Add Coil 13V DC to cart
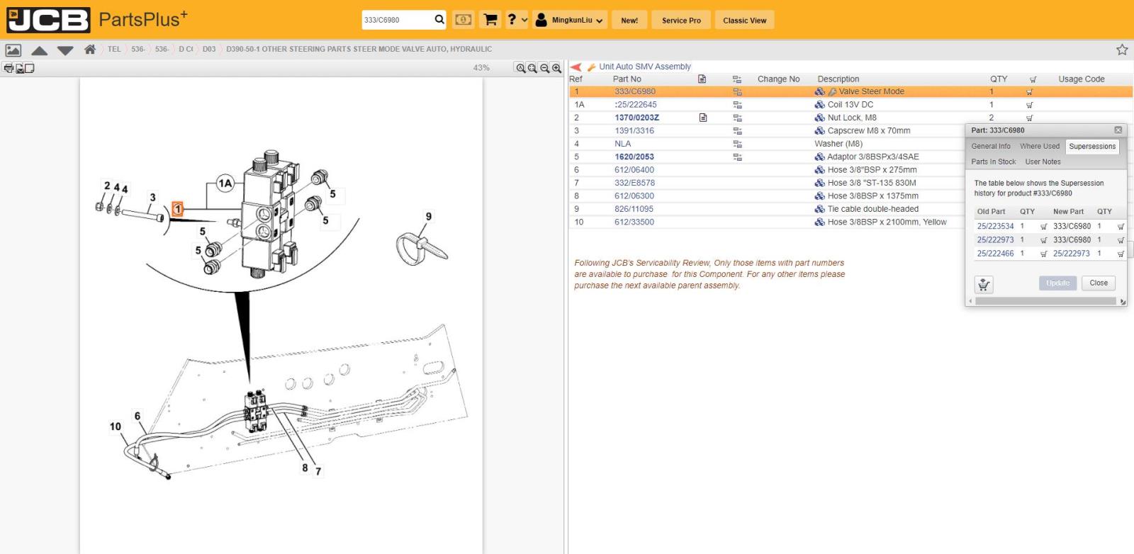 1029,105
